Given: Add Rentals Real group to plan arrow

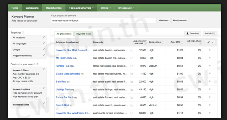Looking at the screenshot, I should pyautogui.click(x=210, y=66).
